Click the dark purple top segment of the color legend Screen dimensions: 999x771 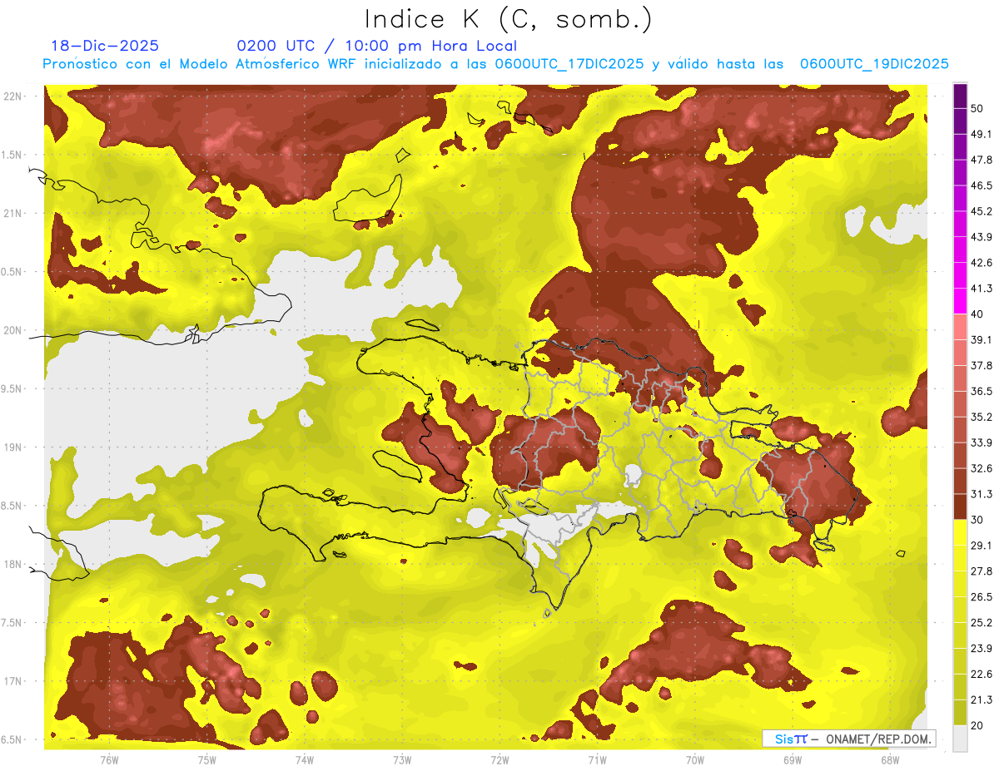(960, 96)
